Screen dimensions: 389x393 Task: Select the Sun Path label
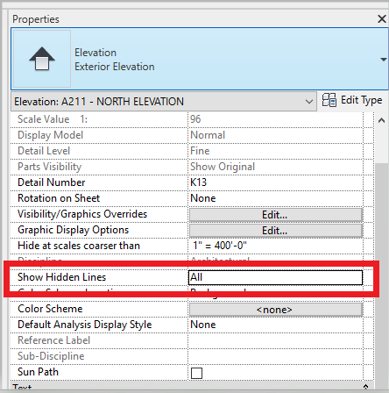click(x=38, y=372)
